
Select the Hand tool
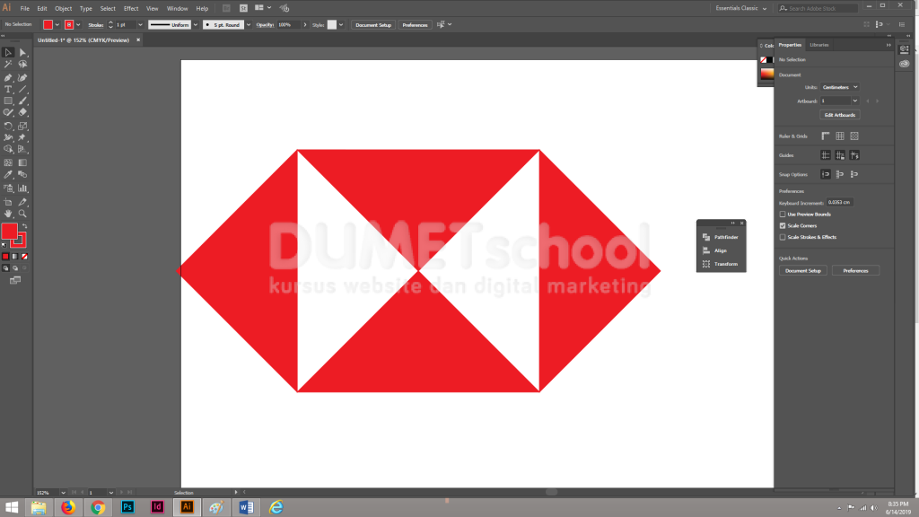tap(8, 214)
